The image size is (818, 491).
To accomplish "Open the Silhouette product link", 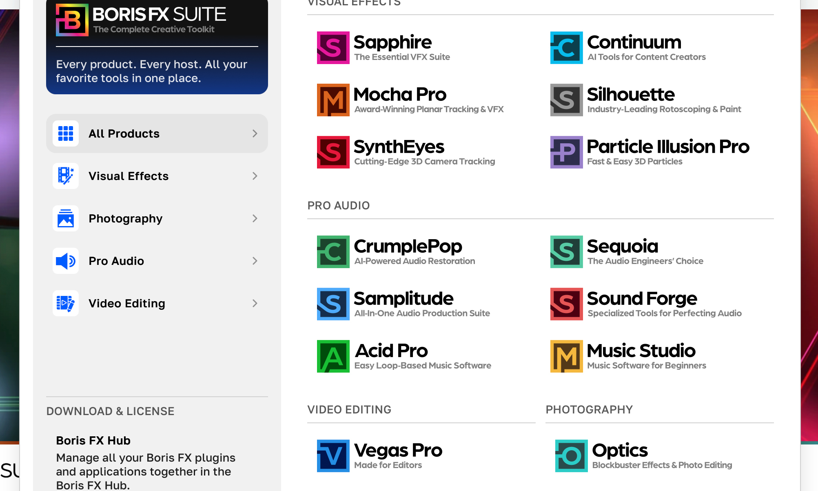I will click(x=630, y=95).
